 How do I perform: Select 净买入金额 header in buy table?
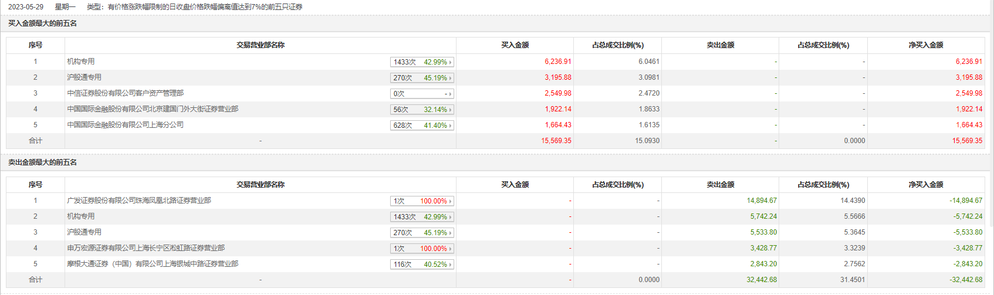click(x=926, y=45)
